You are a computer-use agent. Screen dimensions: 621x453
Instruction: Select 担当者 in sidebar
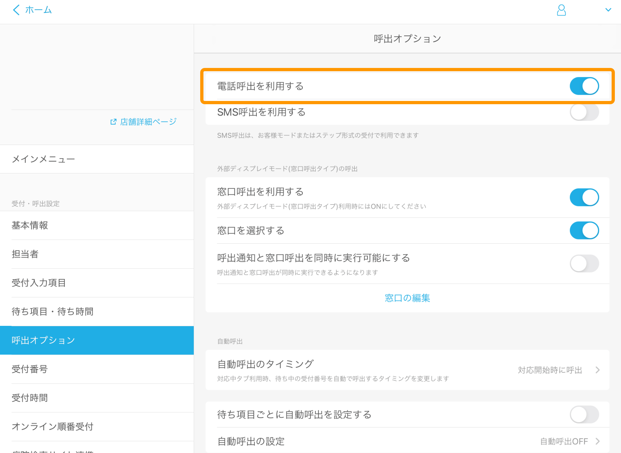[97, 254]
